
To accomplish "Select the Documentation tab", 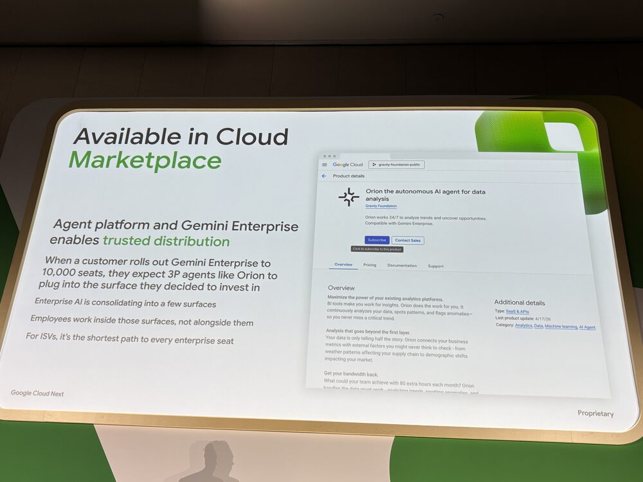I will [x=402, y=265].
